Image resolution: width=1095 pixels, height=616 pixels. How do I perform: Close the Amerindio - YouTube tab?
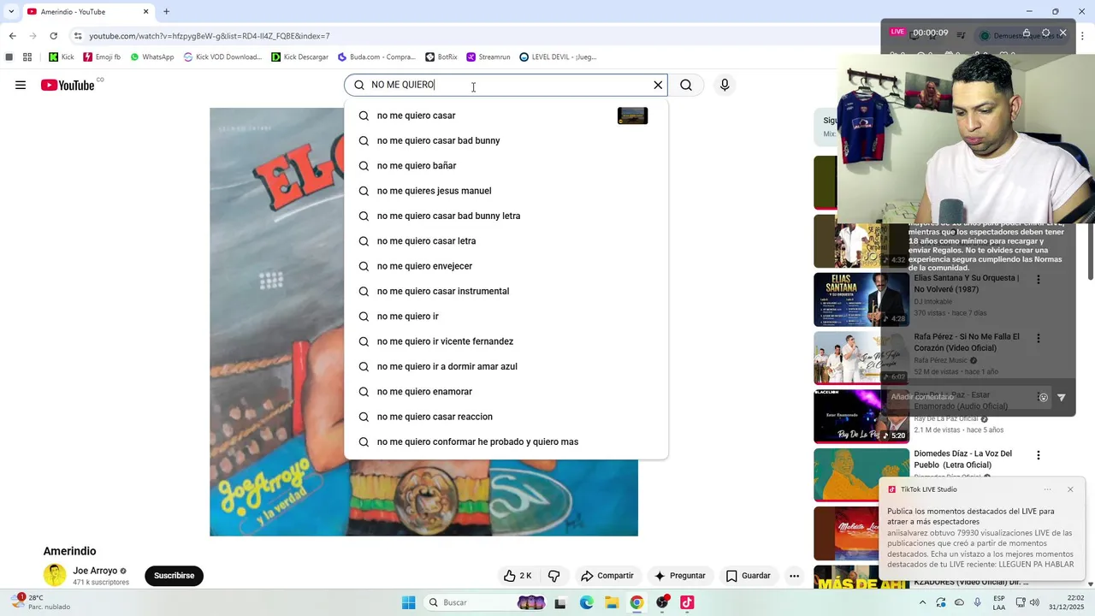tap(145, 12)
